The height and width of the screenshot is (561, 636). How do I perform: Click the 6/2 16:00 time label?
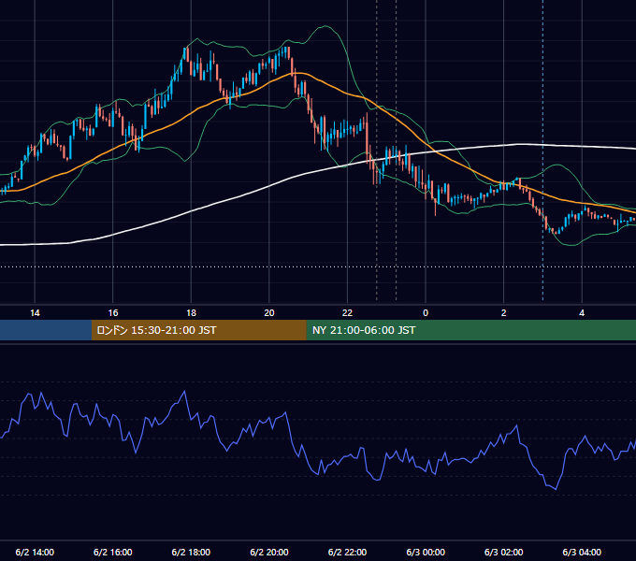point(113,552)
